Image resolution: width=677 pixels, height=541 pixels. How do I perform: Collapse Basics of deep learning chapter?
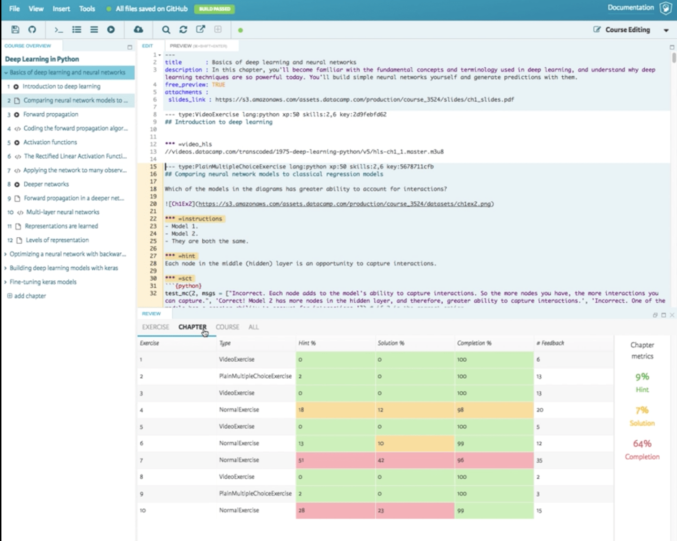pyautogui.click(x=6, y=73)
